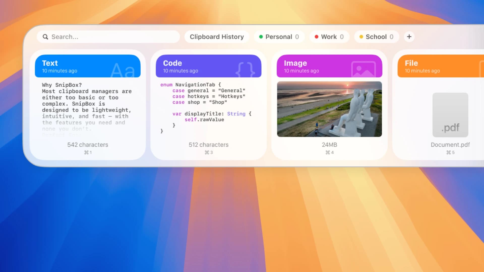Click the plus button to add a category
Screen dimensions: 484x272
409,37
